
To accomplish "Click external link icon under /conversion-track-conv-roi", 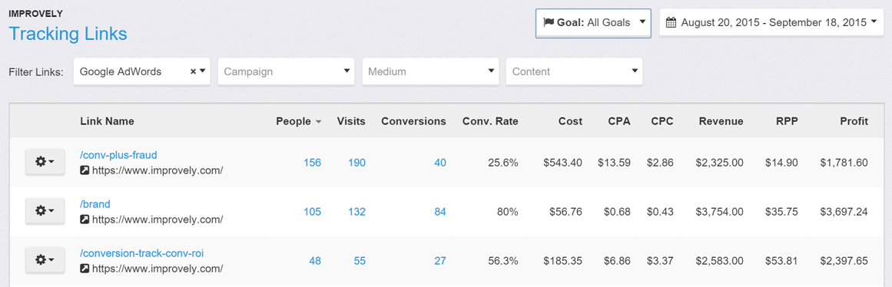I will tap(85, 268).
